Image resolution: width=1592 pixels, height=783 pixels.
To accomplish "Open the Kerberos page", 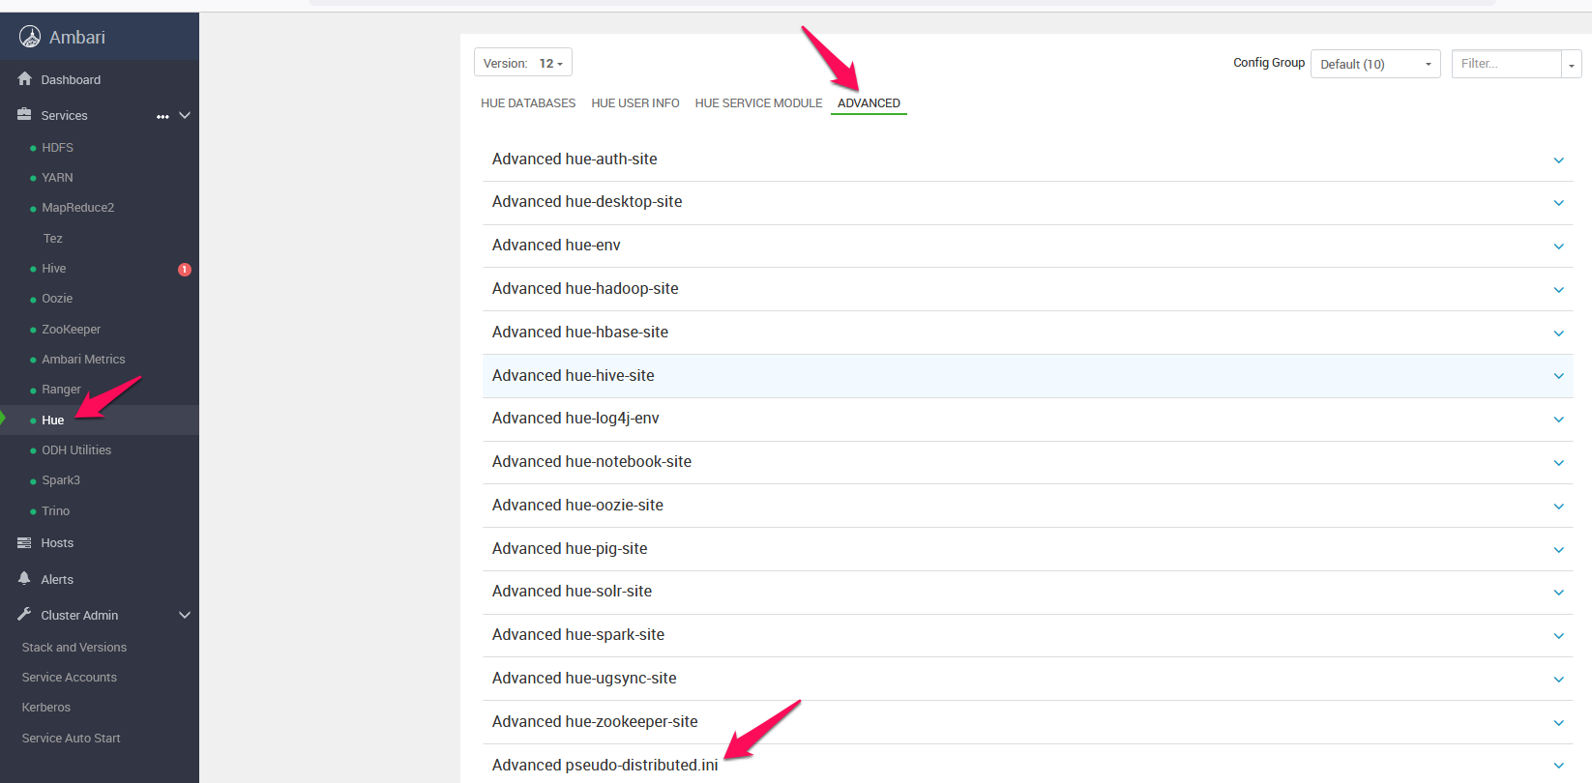I will pos(46,708).
